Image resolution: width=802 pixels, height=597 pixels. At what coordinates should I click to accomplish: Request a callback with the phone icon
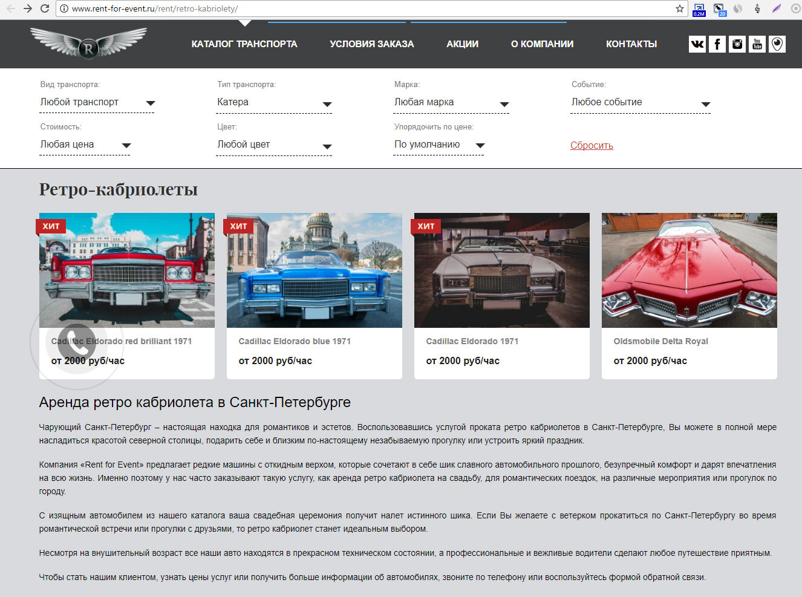pos(77,342)
